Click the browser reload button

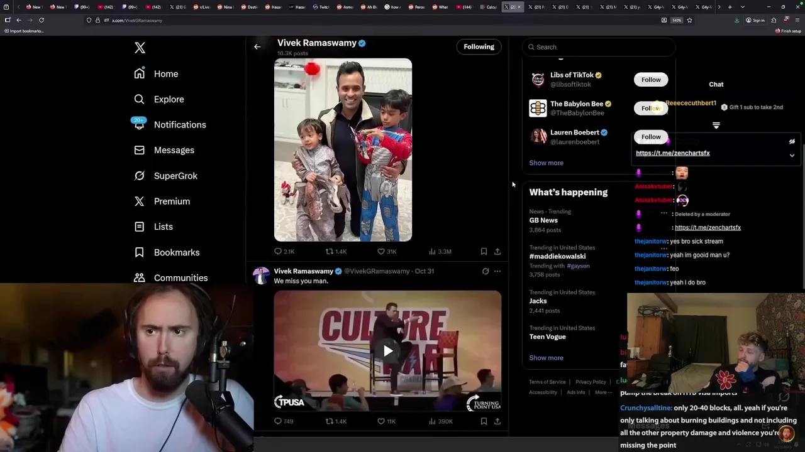tap(42, 20)
